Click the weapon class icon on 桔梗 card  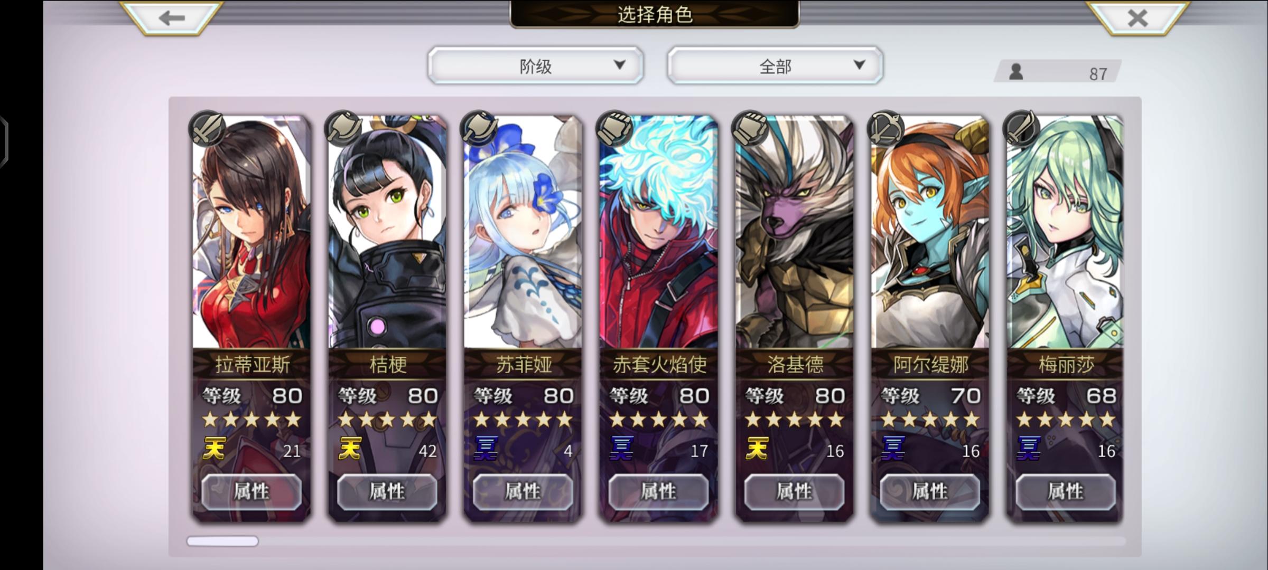click(x=343, y=128)
